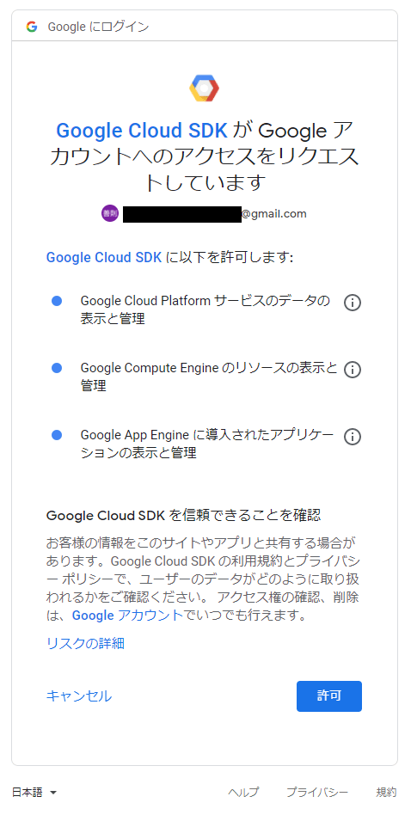The image size is (411, 815).
Task: Open the リスクの詳細 link
Action: tap(85, 643)
